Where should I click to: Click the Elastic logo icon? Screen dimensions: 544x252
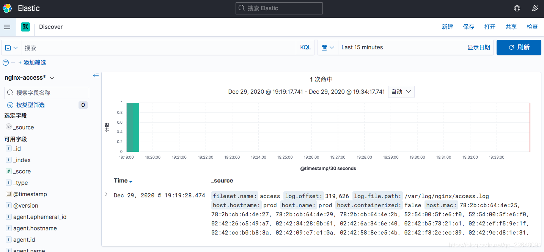tap(8, 8)
